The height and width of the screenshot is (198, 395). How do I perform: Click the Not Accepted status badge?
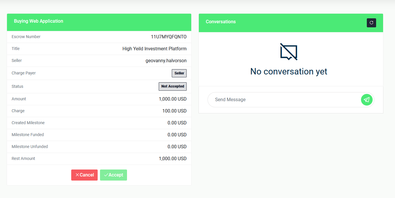coord(172,86)
